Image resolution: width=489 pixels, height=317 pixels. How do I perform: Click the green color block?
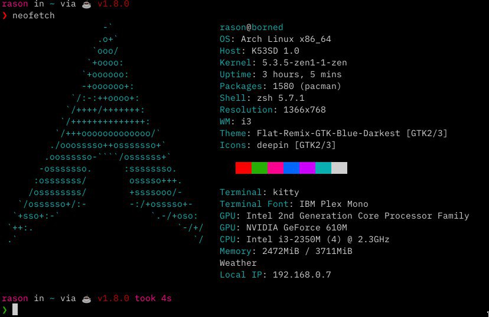(x=259, y=168)
